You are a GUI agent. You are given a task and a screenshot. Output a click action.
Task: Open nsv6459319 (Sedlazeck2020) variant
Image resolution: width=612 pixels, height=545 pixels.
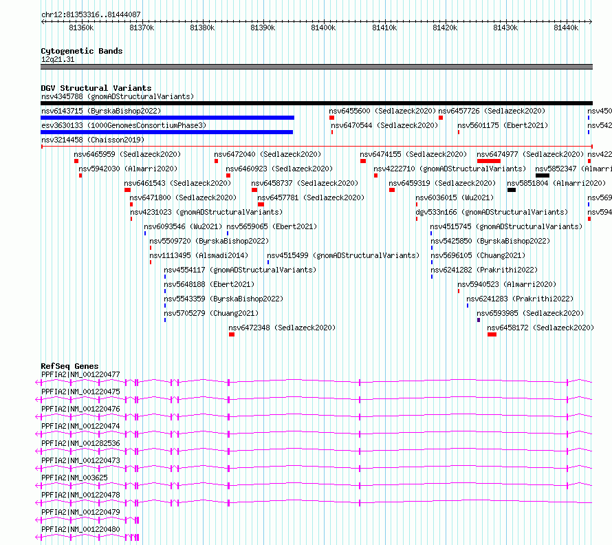point(442,183)
